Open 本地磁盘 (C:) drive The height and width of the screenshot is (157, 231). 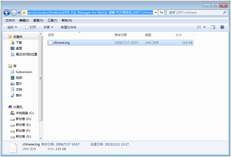(25, 113)
